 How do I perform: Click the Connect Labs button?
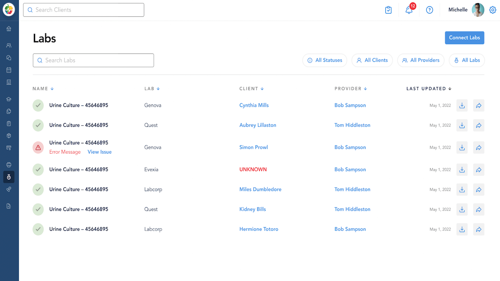click(x=464, y=38)
